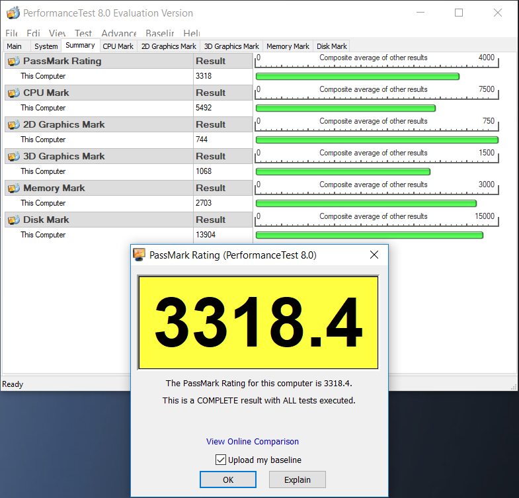Image resolution: width=519 pixels, height=498 pixels.
Task: Open the System tab
Action: 46,46
